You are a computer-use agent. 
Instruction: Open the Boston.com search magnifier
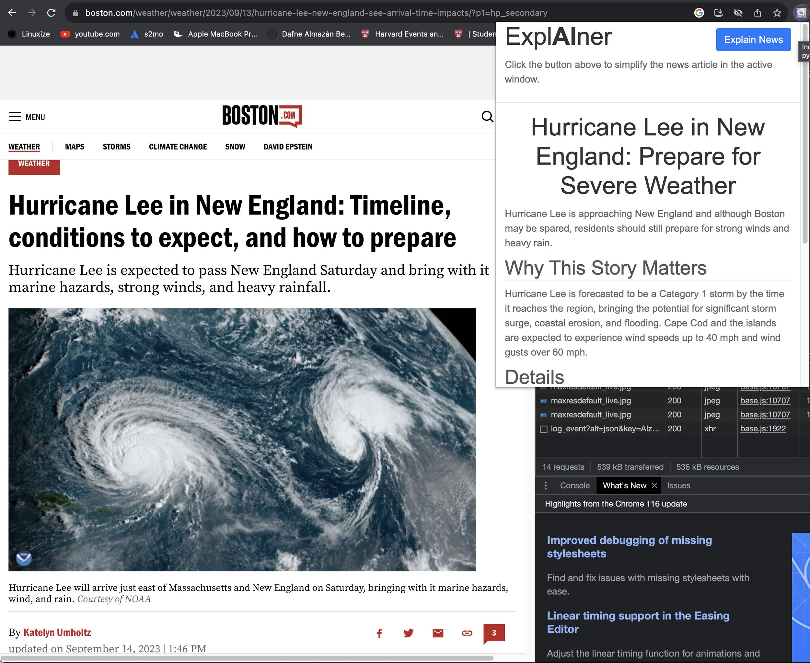tap(487, 117)
